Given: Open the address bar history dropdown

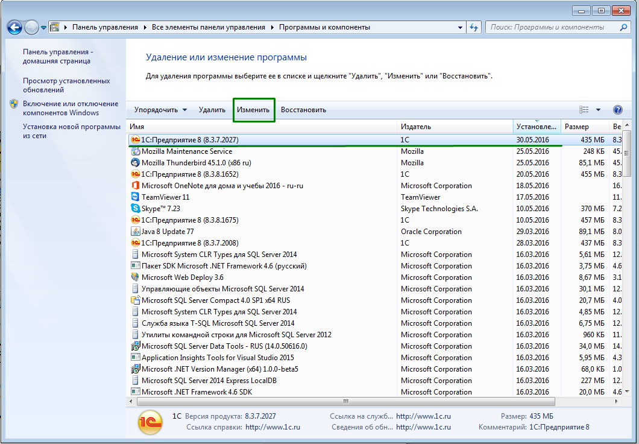Looking at the screenshot, I should (x=460, y=27).
